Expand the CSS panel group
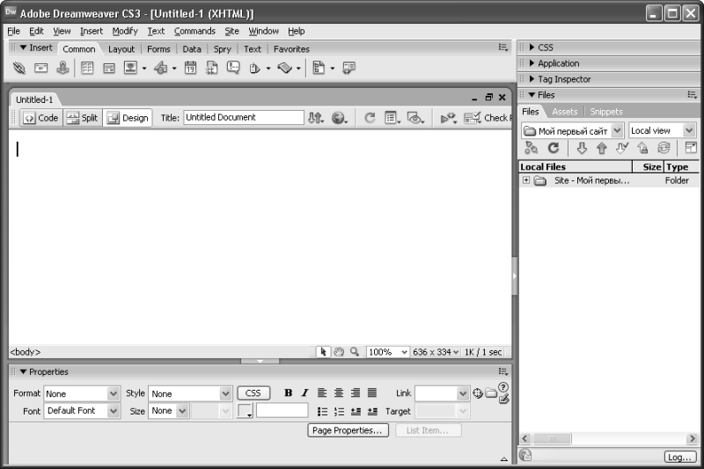 546,48
